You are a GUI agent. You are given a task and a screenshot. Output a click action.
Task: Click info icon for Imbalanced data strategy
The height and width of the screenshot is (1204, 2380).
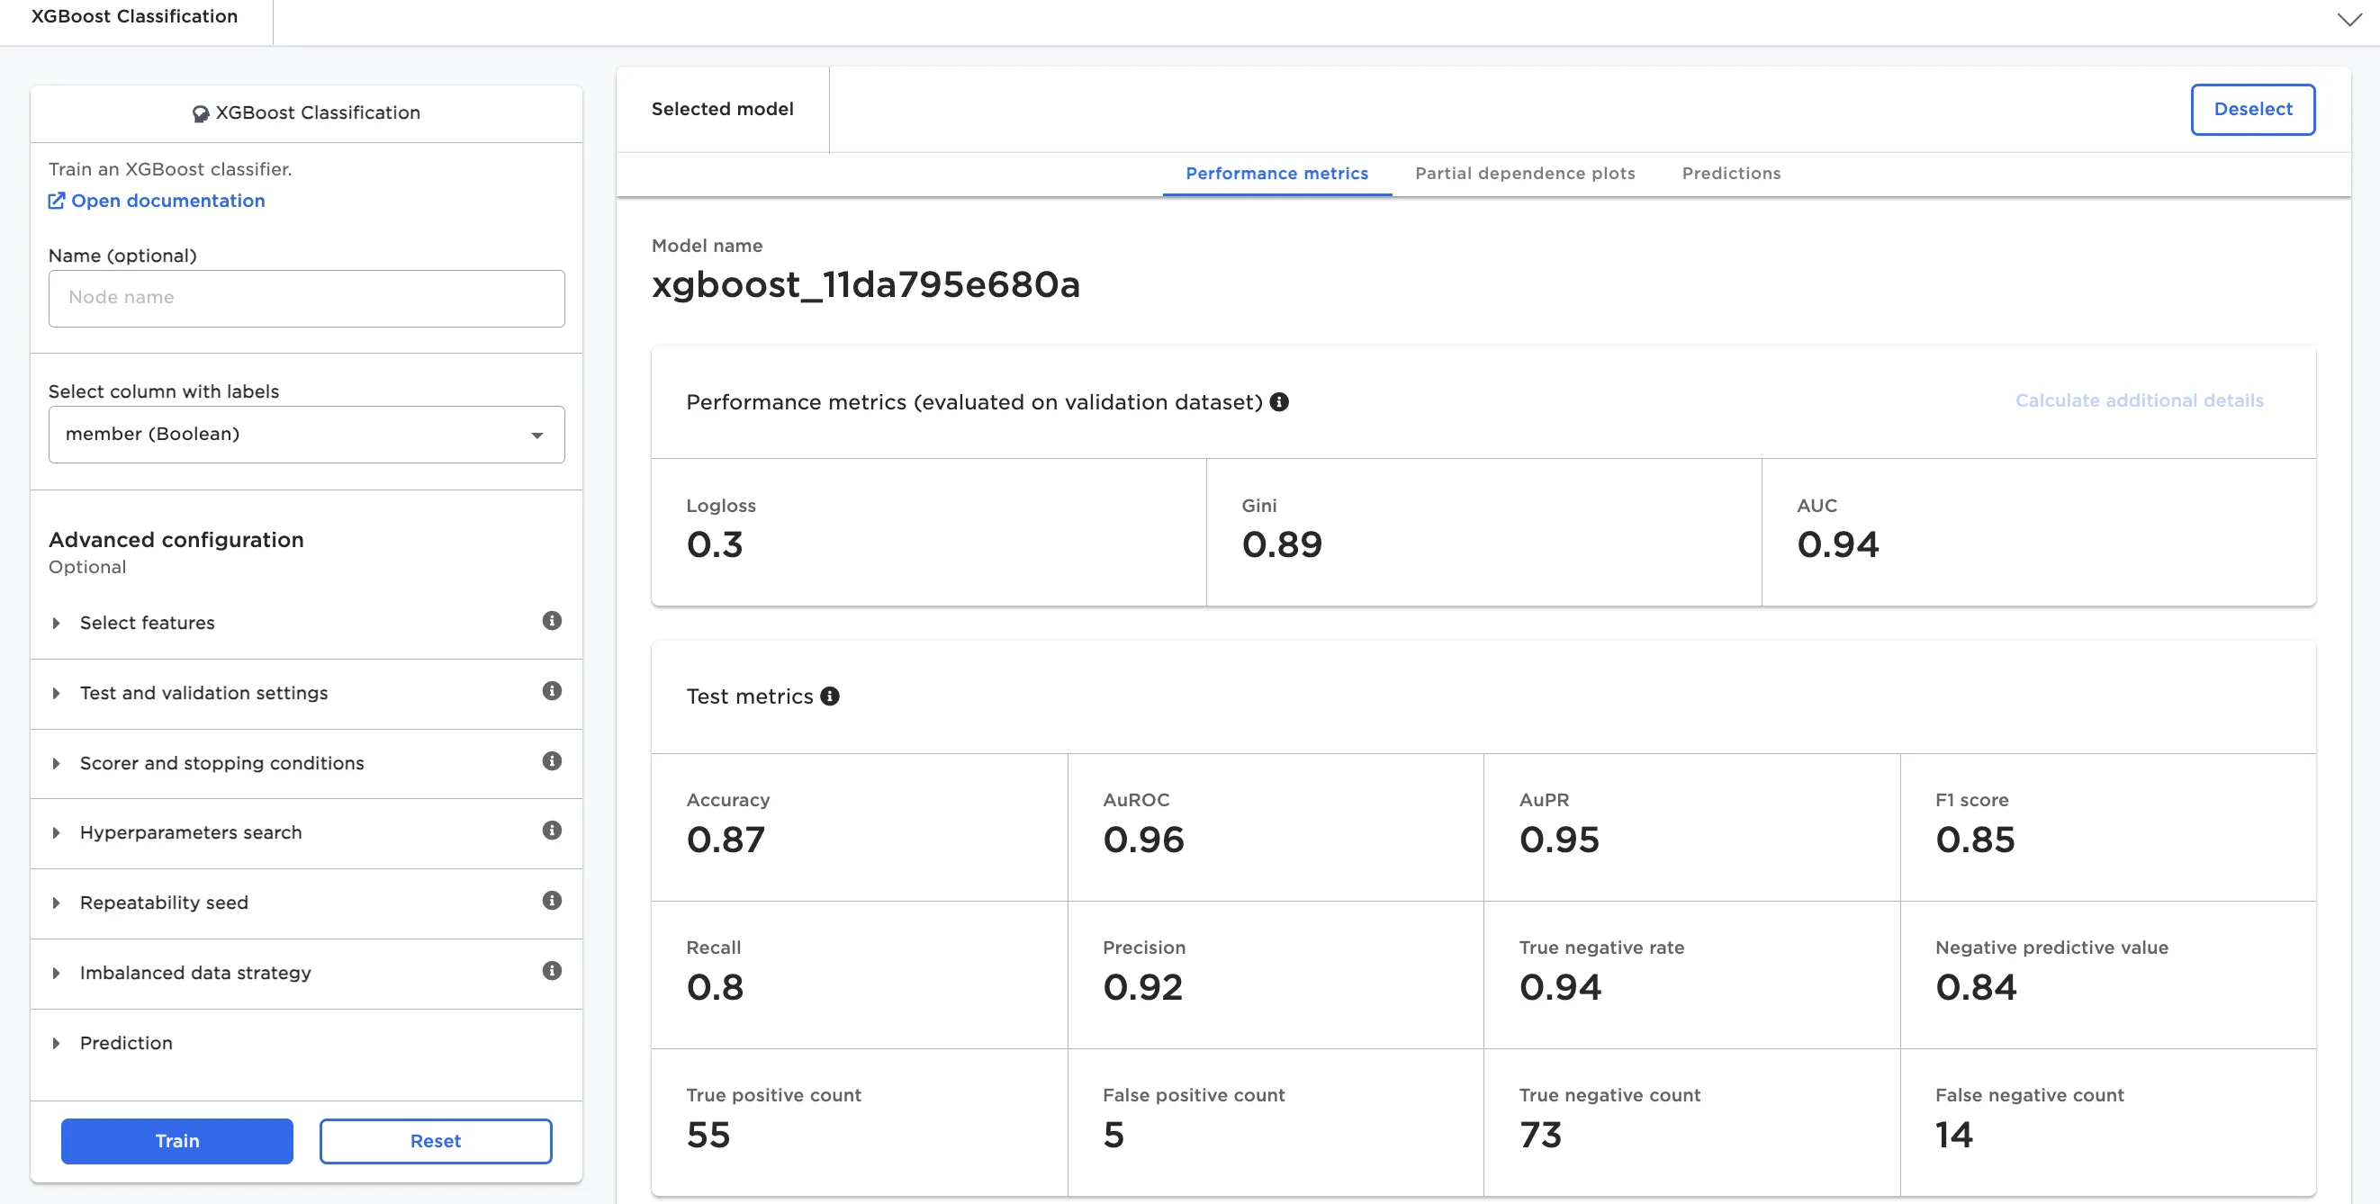(552, 970)
